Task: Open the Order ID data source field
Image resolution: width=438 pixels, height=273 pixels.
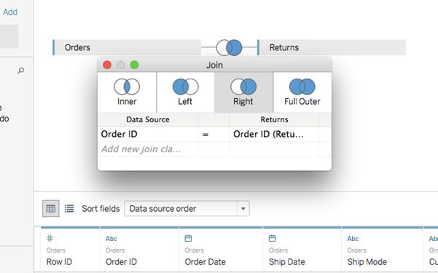Action: point(148,134)
